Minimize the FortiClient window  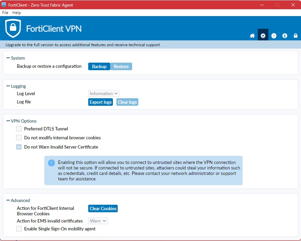click(262, 5)
